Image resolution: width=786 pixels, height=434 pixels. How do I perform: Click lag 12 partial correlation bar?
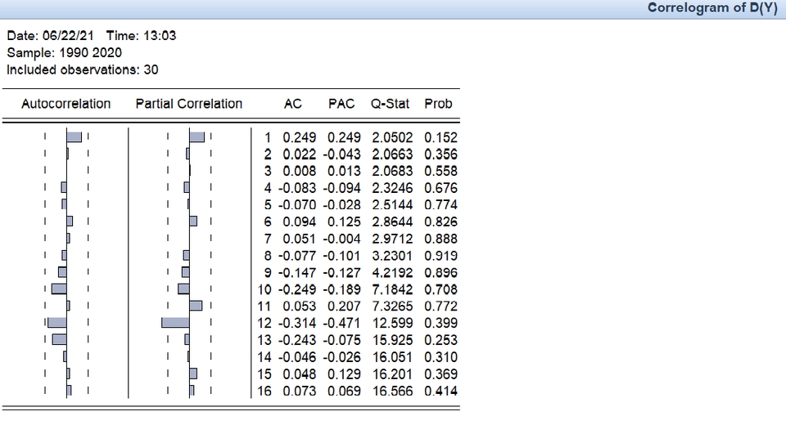[x=175, y=323]
